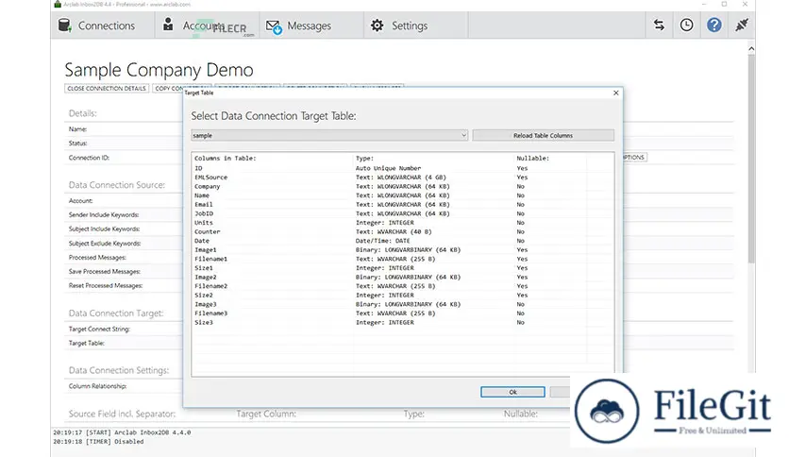Screen dimensions: 789x457
Task: Select the EMLSource column row
Action: pos(403,178)
